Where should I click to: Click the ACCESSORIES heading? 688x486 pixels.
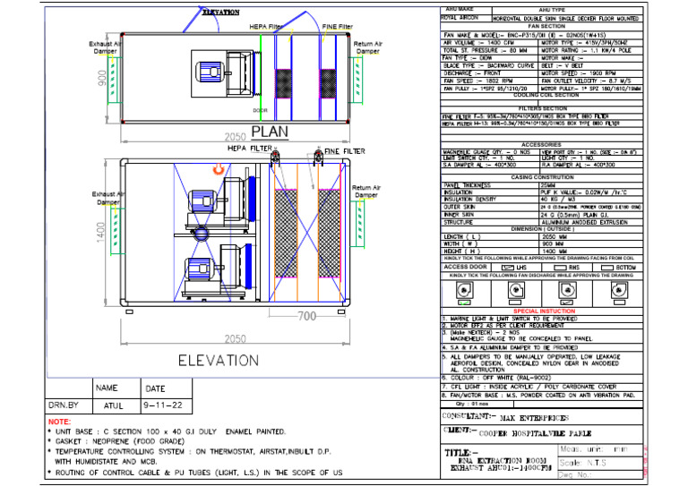(x=541, y=145)
